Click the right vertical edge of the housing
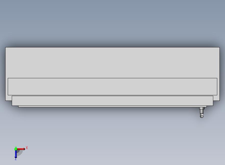The height and width of the screenshot is (165, 225). point(219,74)
